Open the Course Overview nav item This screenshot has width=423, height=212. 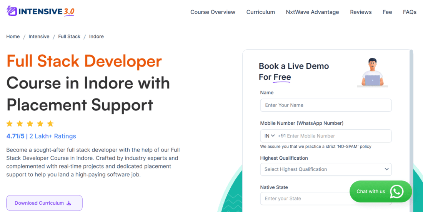point(213,12)
